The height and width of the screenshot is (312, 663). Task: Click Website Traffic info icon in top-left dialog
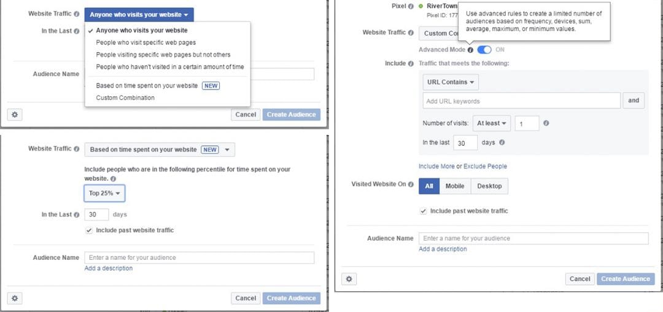[77, 14]
